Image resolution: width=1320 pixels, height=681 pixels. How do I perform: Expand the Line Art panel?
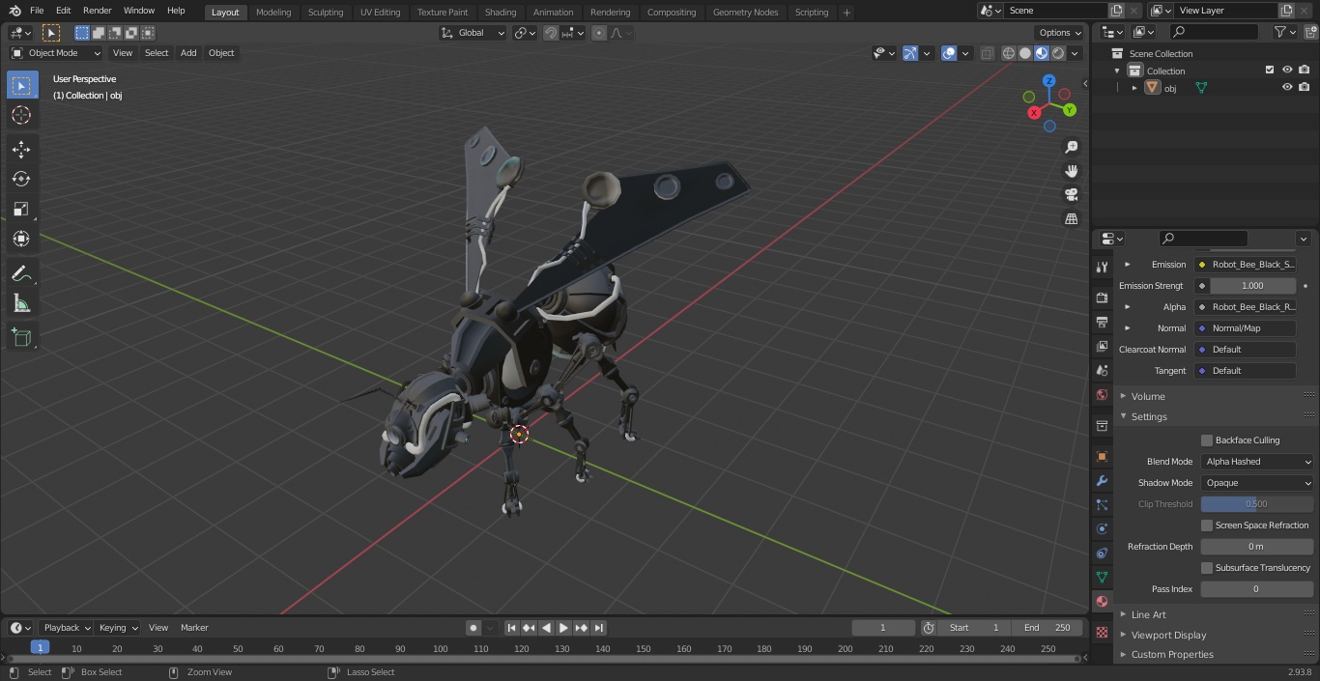point(1148,614)
